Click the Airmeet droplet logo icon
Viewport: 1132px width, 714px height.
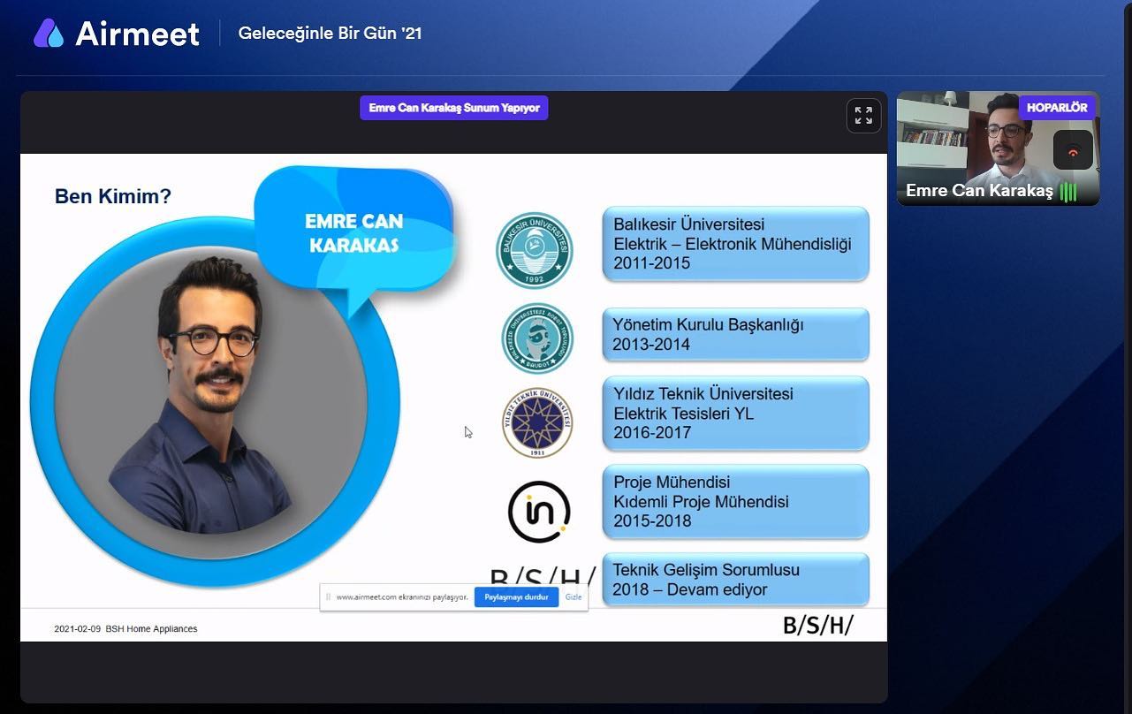tap(49, 34)
